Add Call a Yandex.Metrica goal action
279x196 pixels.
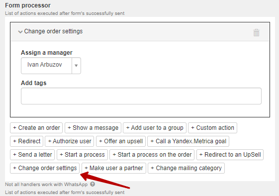tap(188, 141)
